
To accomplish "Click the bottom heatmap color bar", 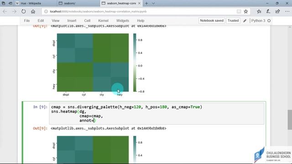I will click(x=135, y=150).
